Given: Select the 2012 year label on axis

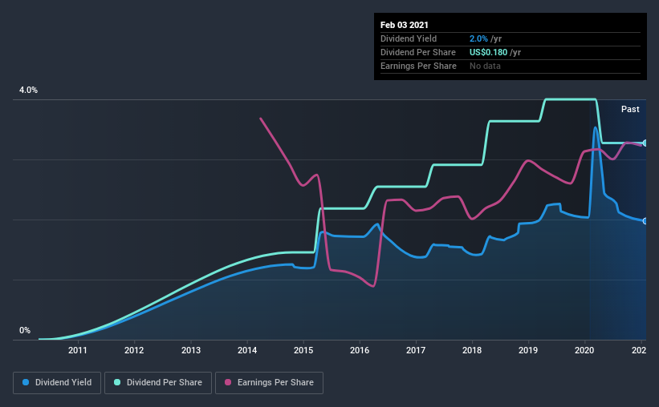Looking at the screenshot, I should pos(134,350).
